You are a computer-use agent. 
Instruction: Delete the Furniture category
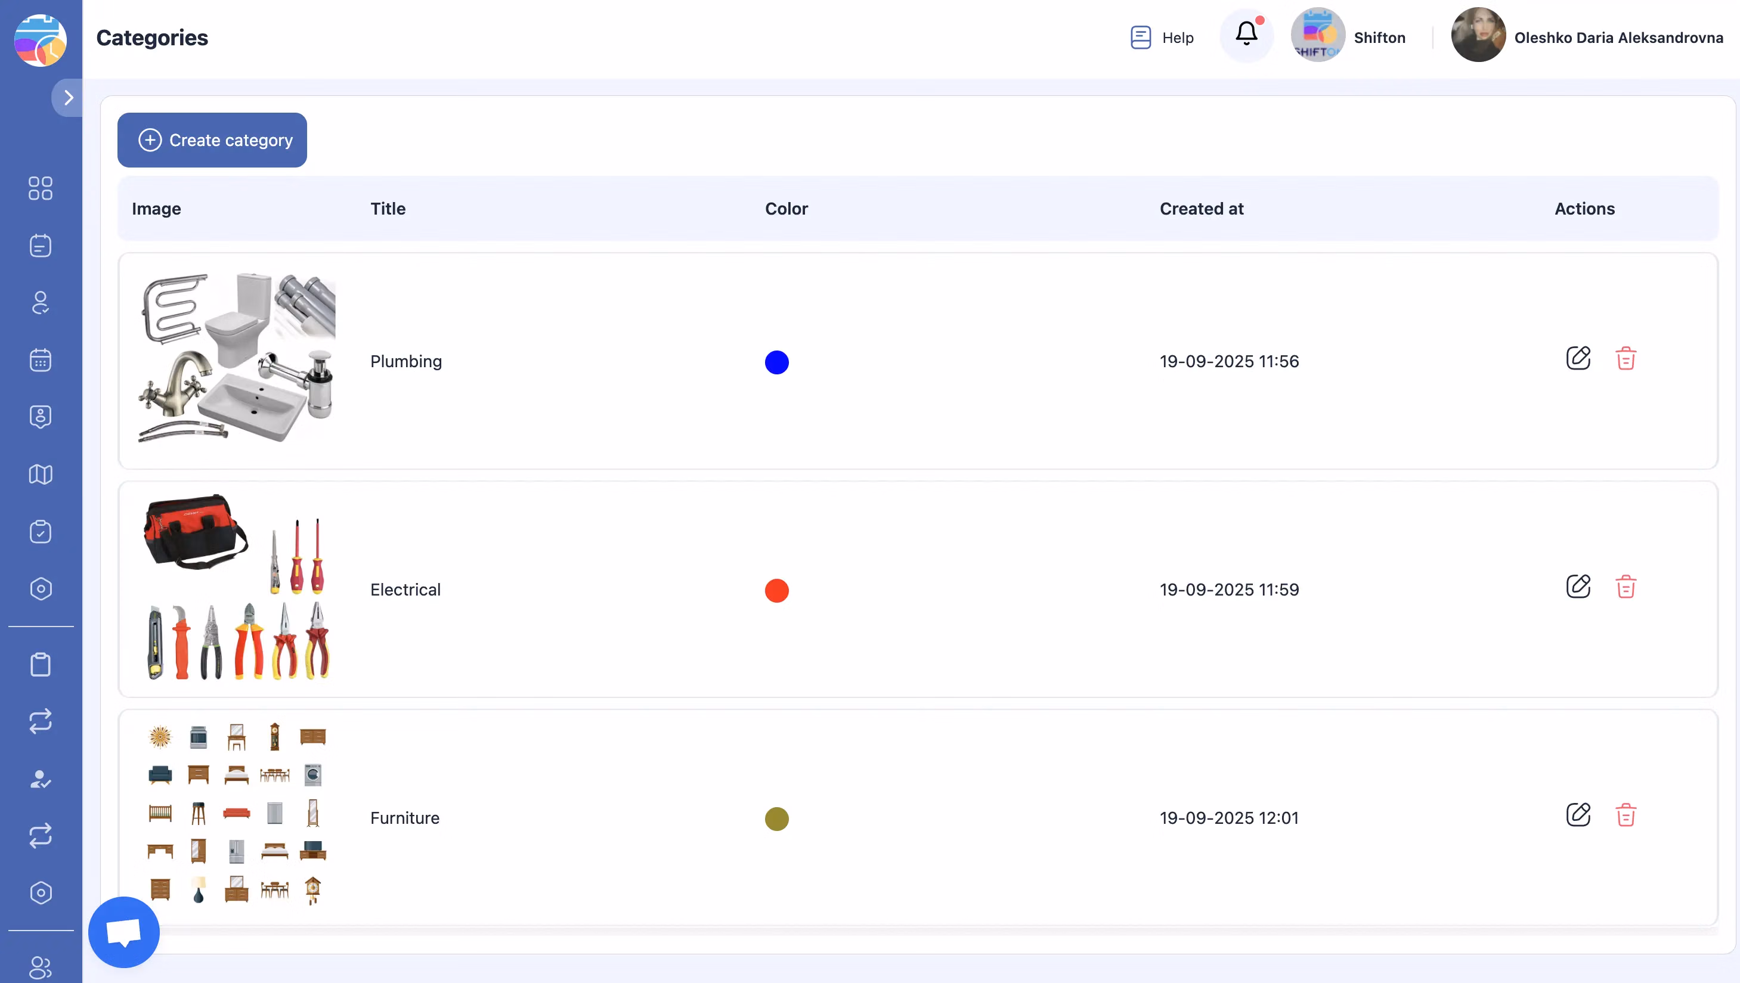(x=1625, y=815)
